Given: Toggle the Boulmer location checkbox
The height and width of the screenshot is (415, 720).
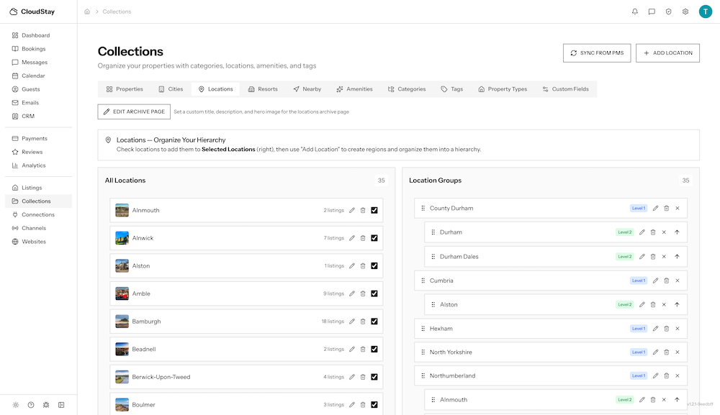Looking at the screenshot, I should click(x=374, y=404).
